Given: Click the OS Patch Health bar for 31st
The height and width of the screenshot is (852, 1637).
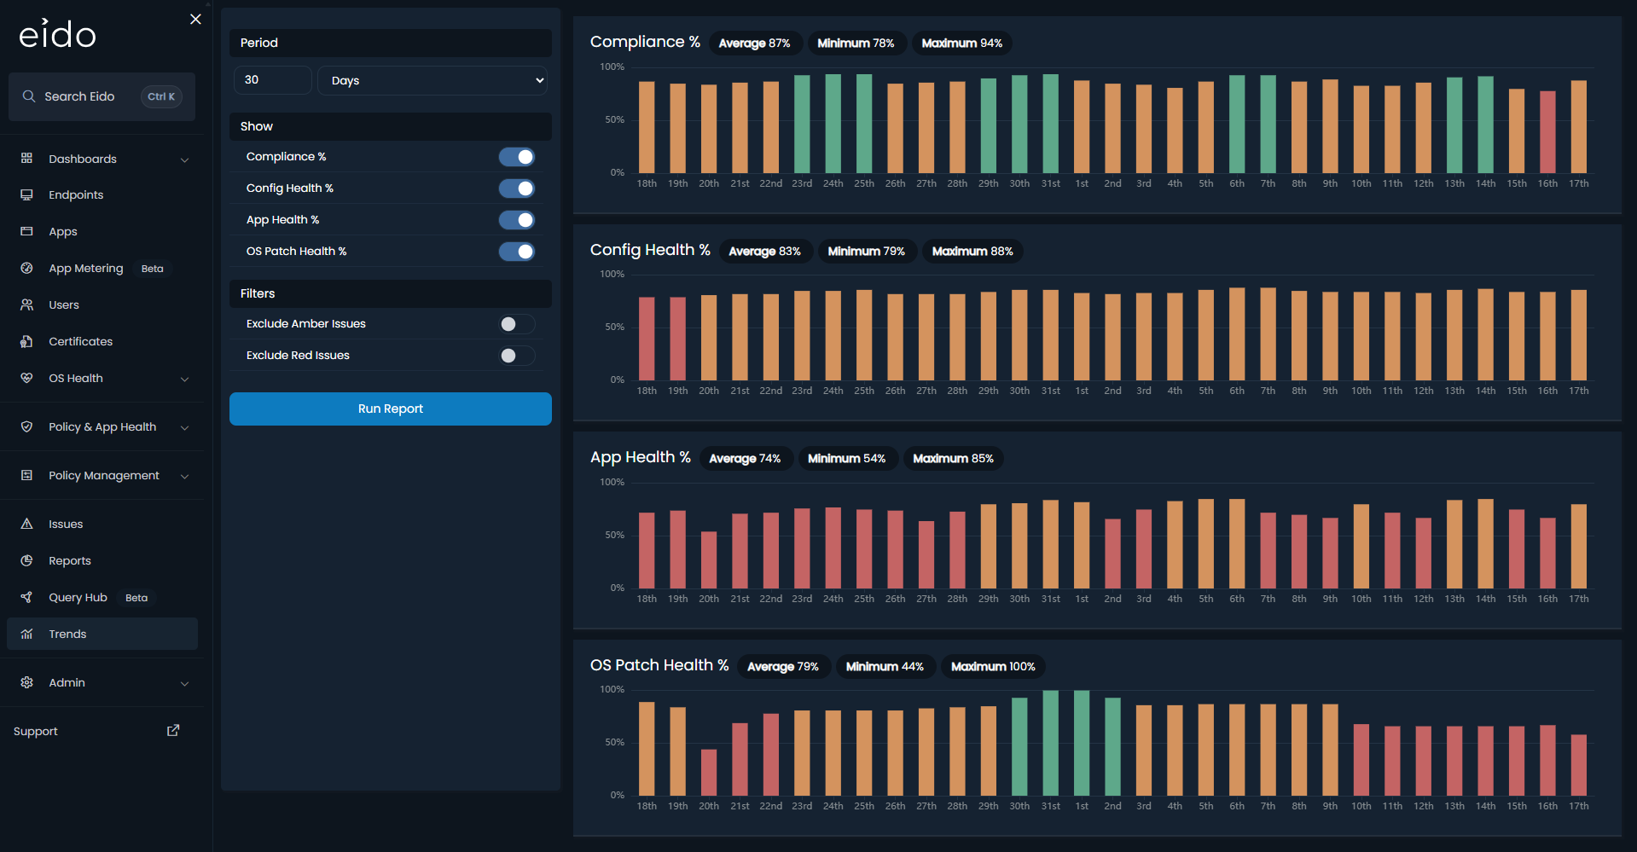Looking at the screenshot, I should coord(1051,743).
